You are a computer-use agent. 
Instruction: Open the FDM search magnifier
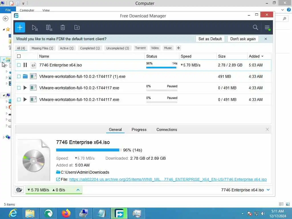tap(255, 28)
